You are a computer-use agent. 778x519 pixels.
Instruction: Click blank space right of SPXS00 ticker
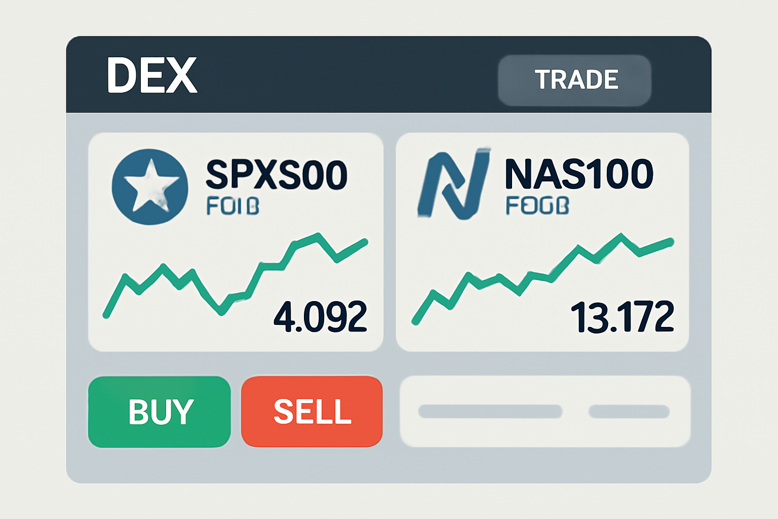(365, 167)
